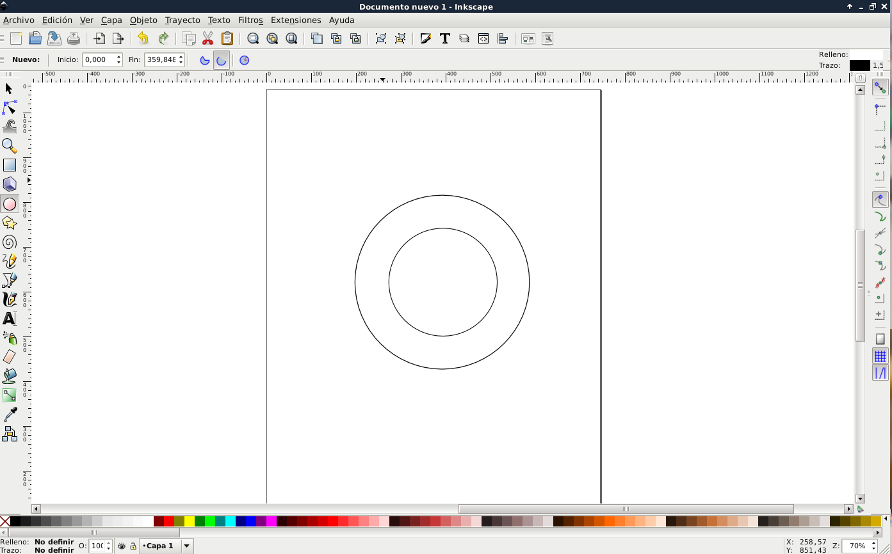The width and height of the screenshot is (892, 554).
Task: Open the Archivo menu
Action: [19, 20]
